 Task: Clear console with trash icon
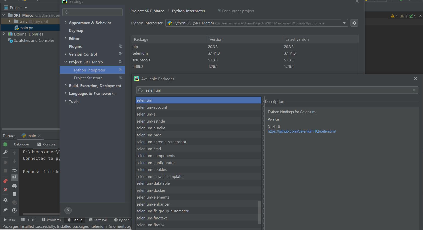[x=14, y=194]
